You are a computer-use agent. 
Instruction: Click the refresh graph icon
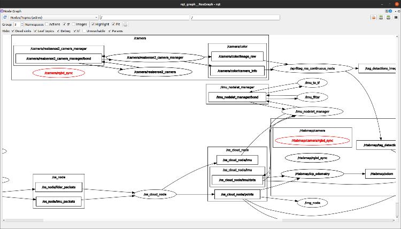tap(5, 18)
